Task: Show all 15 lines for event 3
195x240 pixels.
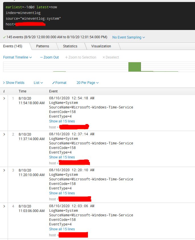Action: pyautogui.click(x=62, y=193)
